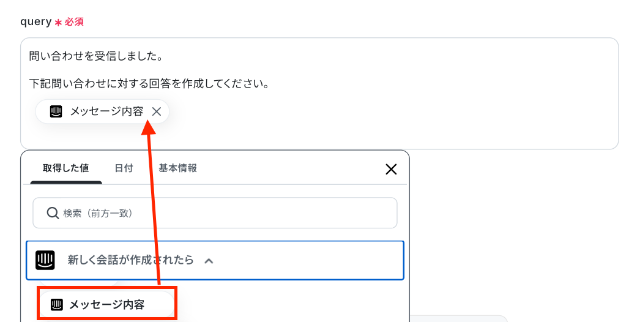
Task: Open the 日付 tab
Action: click(x=124, y=168)
